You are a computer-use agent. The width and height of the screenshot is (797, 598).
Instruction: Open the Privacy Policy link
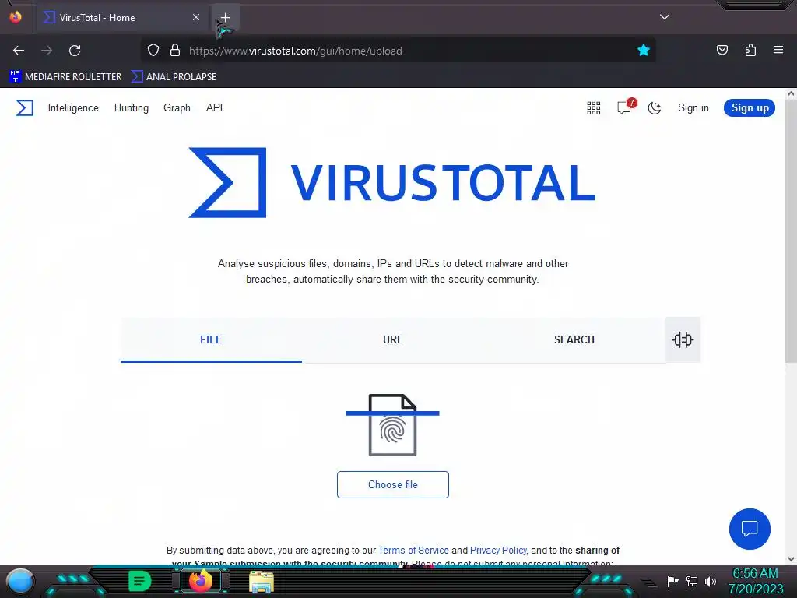tap(498, 551)
